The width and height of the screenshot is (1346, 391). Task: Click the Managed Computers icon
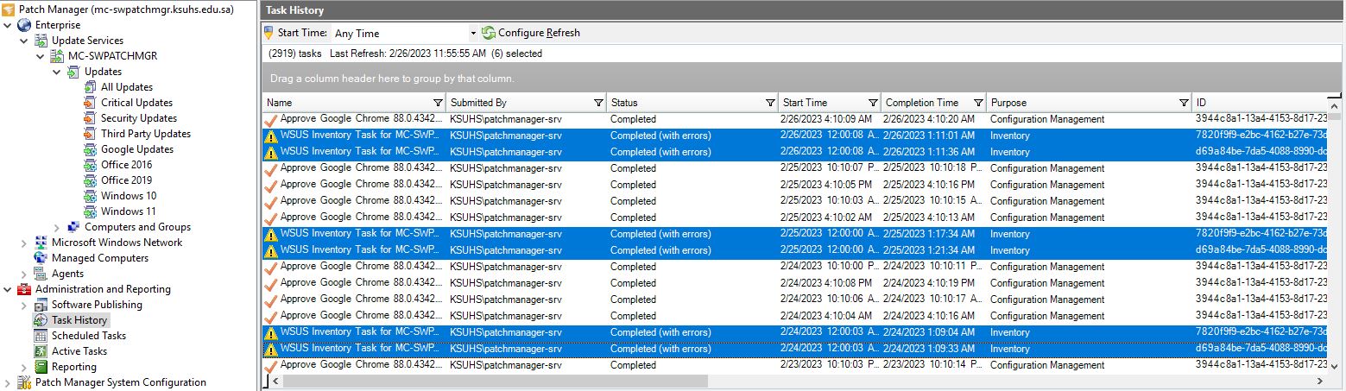point(41,258)
